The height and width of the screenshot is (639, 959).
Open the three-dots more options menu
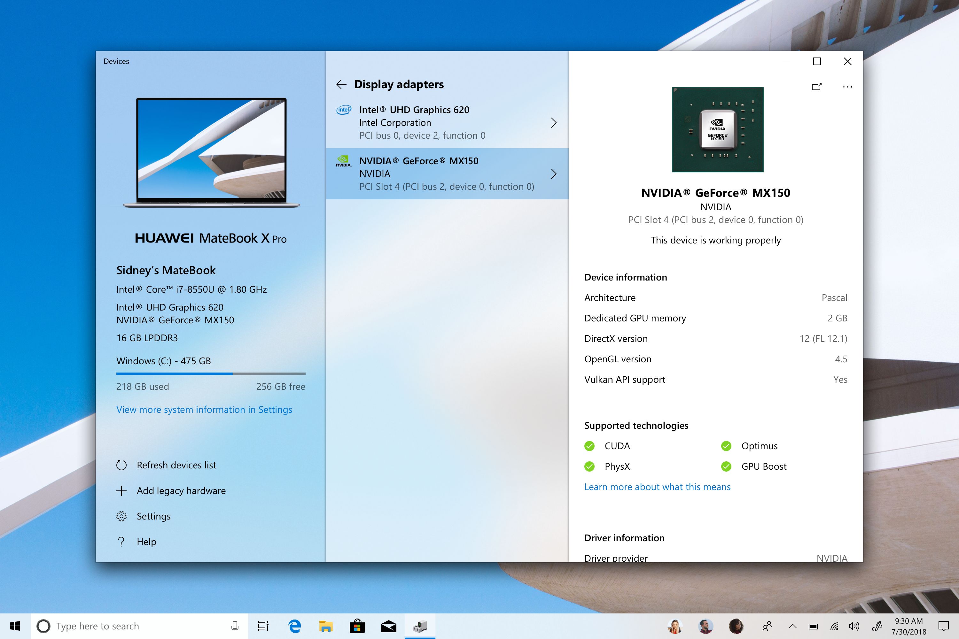(847, 87)
